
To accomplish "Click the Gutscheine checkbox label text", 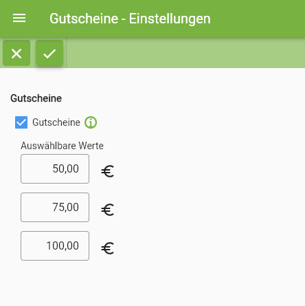I will [56, 122].
